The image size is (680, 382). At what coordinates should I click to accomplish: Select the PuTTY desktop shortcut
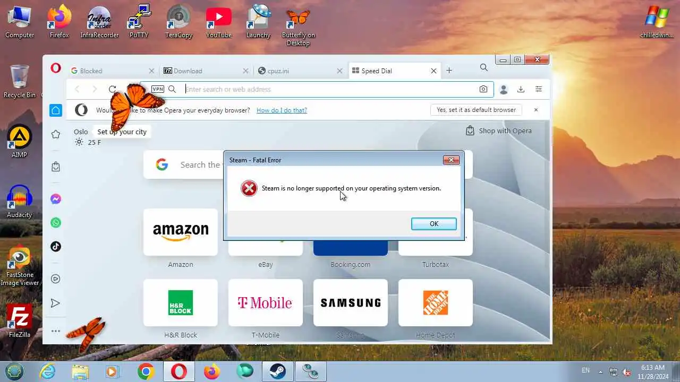tap(139, 22)
